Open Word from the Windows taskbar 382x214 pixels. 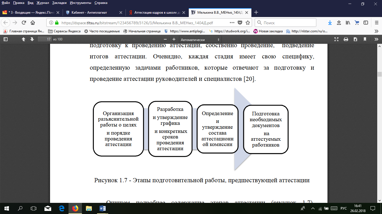click(x=102, y=208)
